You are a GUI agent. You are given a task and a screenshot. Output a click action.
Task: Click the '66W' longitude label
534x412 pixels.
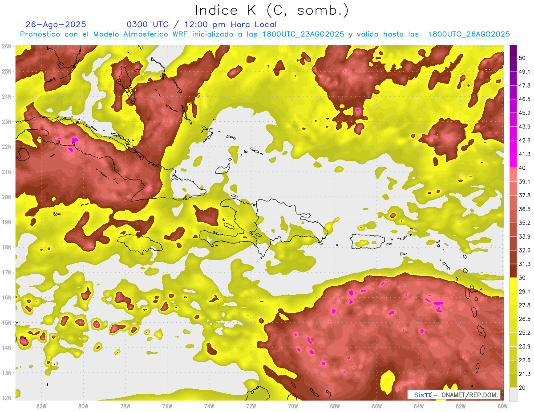[377, 406]
